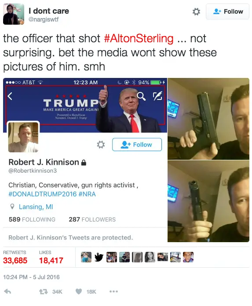
Task: Click the I dont care display name
Action: [x=49, y=11]
